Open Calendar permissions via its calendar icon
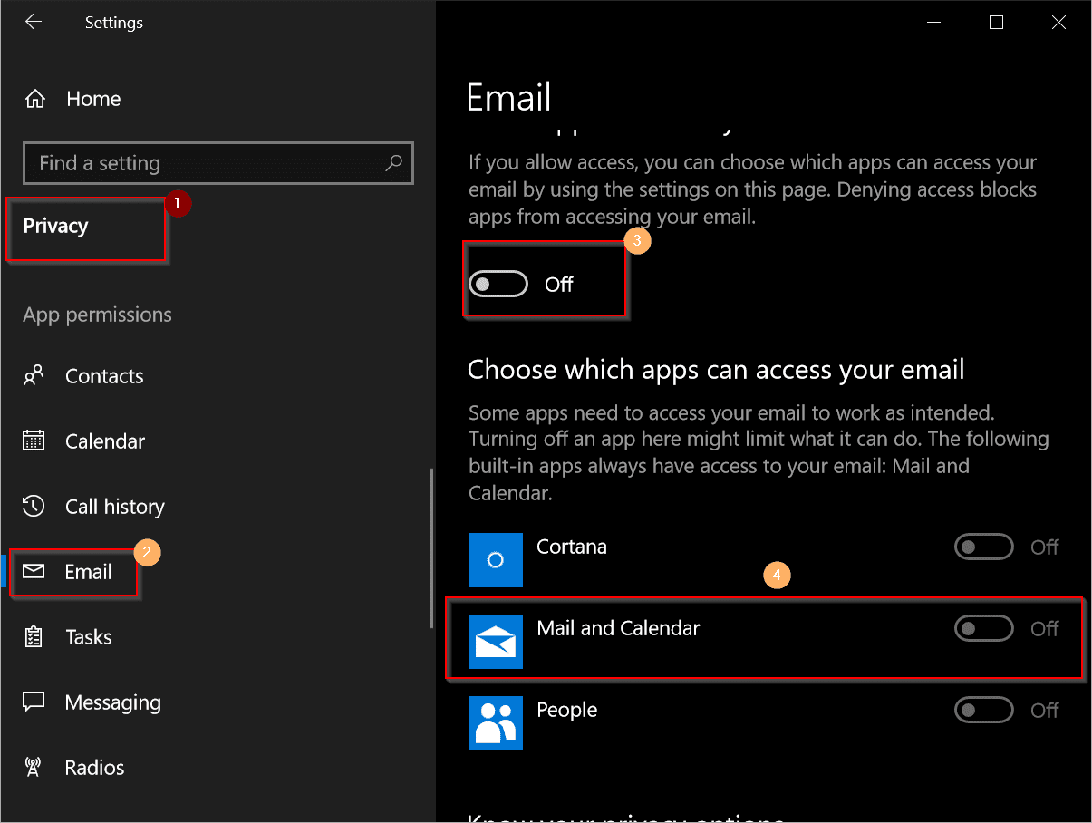The height and width of the screenshot is (823, 1092). (34, 441)
